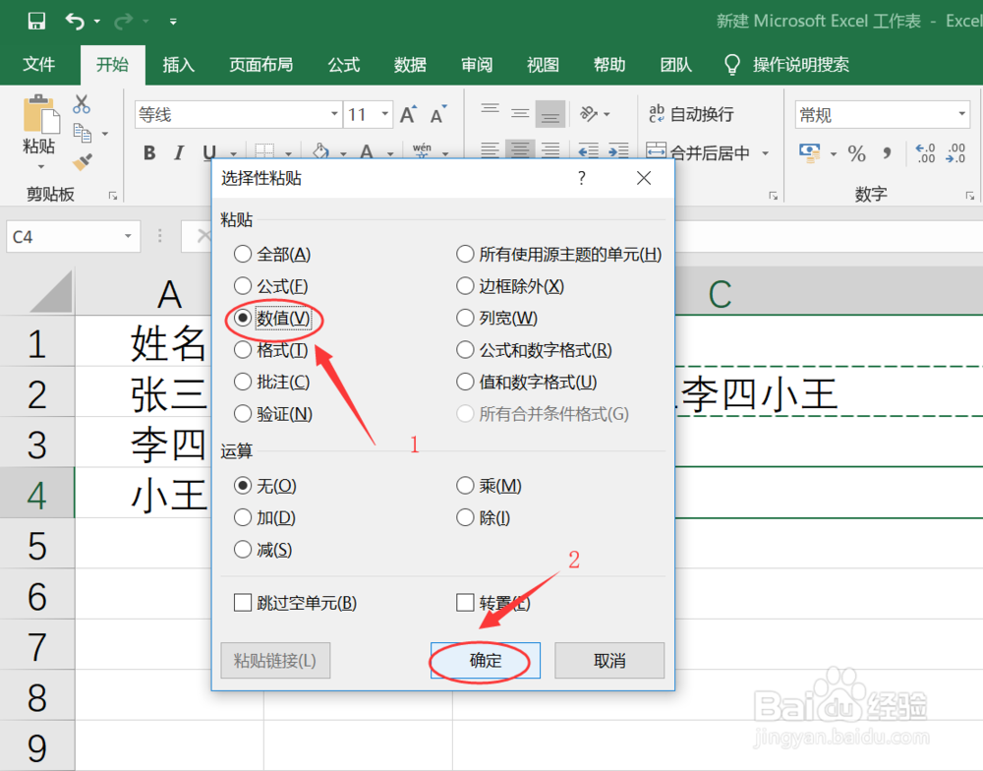Apply bold with the B icon

(148, 152)
